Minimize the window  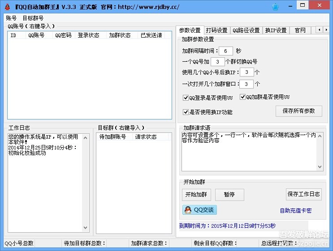[x=290, y=5]
